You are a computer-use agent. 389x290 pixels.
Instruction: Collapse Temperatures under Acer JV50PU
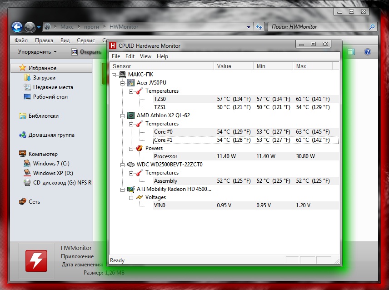131,91
